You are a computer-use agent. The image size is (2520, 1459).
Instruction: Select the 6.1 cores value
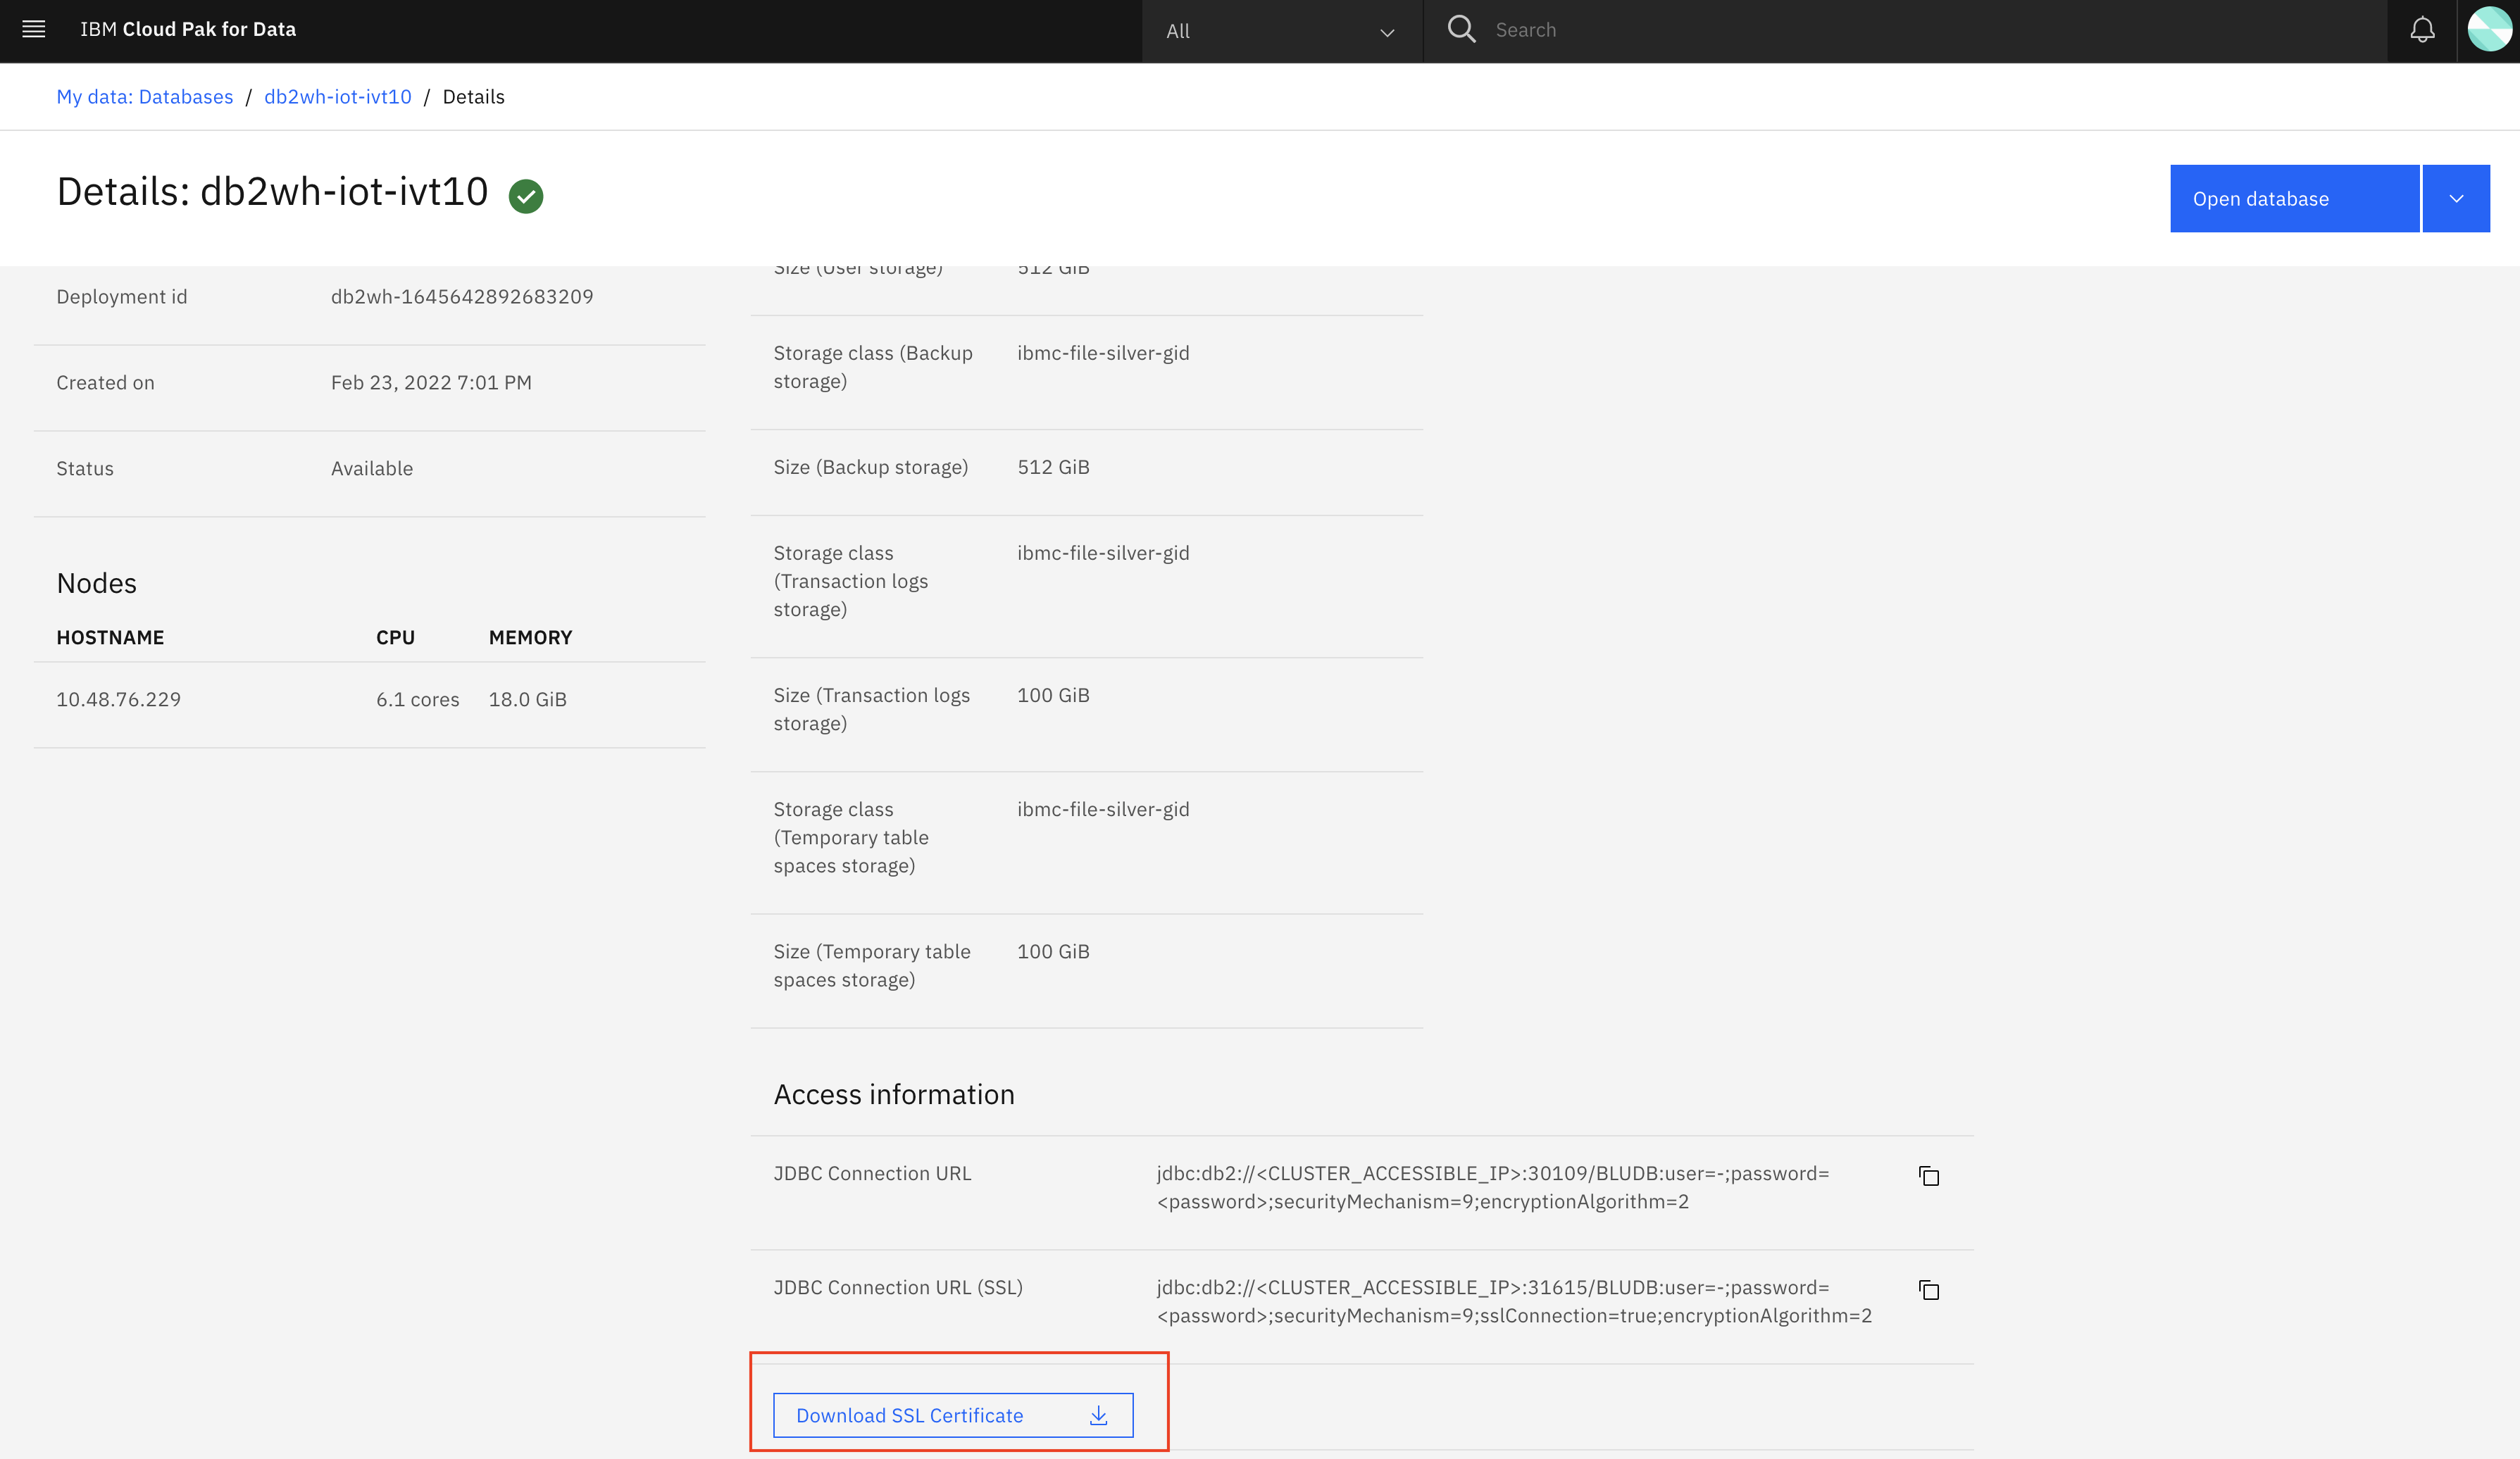click(418, 700)
